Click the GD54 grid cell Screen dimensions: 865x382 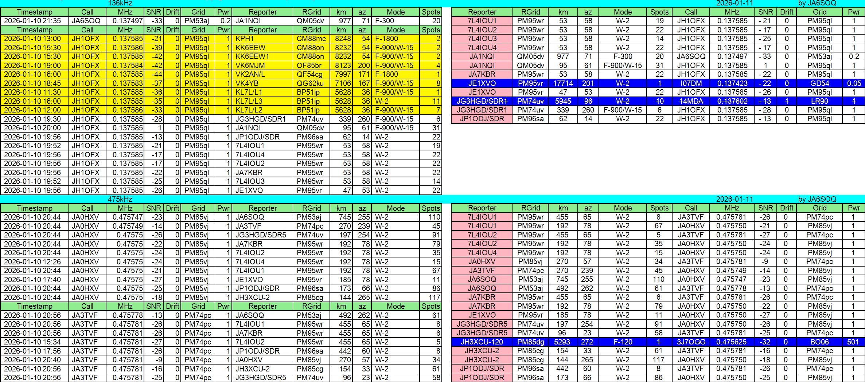click(x=819, y=83)
